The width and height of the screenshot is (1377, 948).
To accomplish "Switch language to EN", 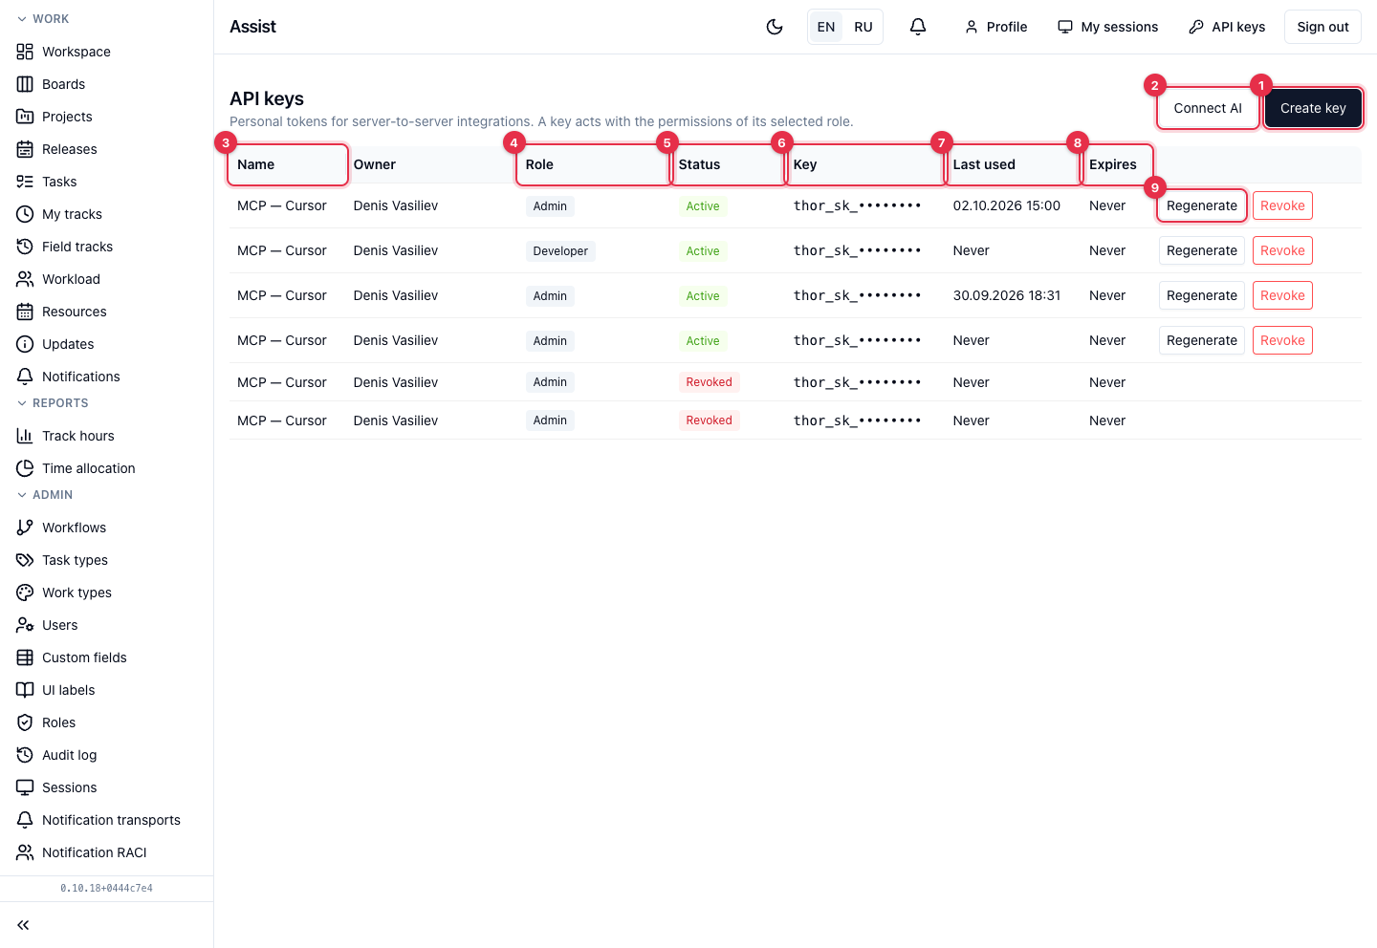I will point(826,27).
